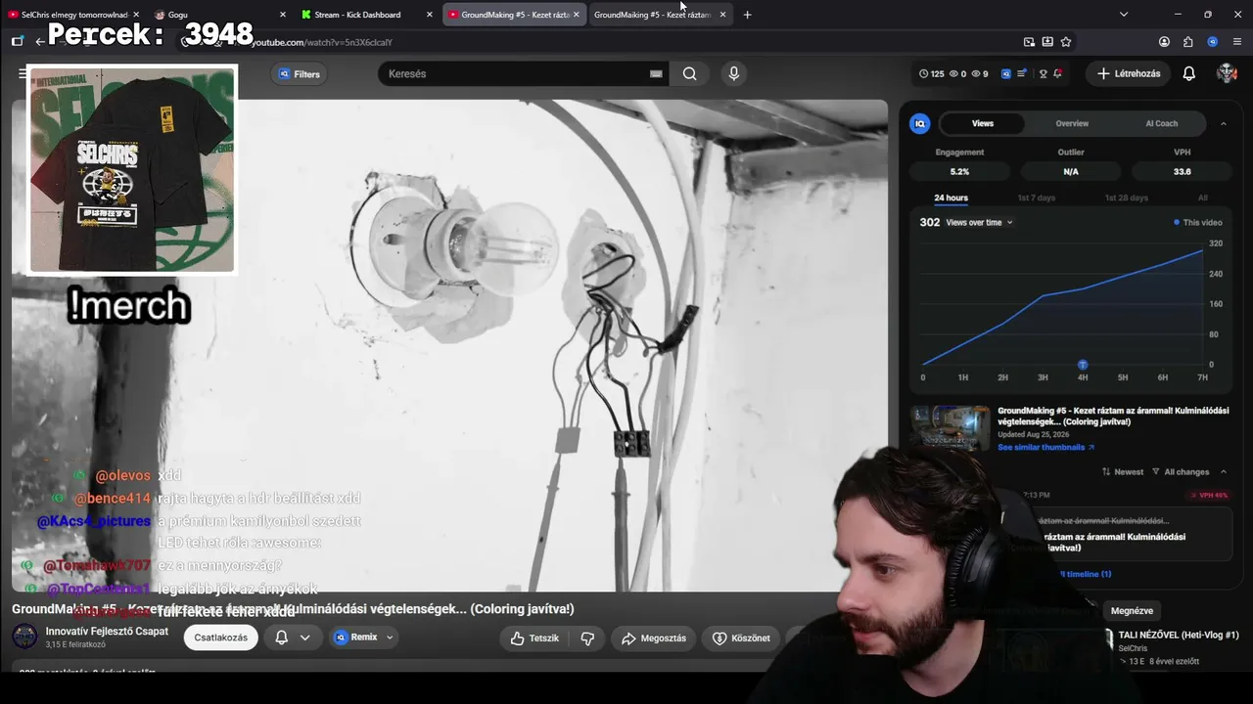Screen dimensions: 1253x704
Task: Dislike the video with thumbs down
Action: coord(588,638)
